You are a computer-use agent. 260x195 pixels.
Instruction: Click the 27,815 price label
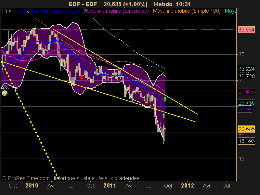tap(246, 92)
